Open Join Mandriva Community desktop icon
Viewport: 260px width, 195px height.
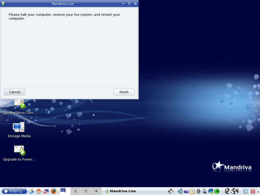click(x=19, y=105)
